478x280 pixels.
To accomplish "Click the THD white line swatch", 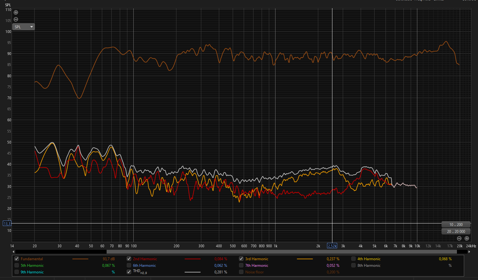I will click(192, 272).
